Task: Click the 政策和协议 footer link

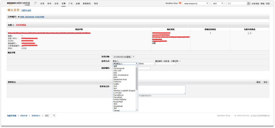Action: coord(36,116)
